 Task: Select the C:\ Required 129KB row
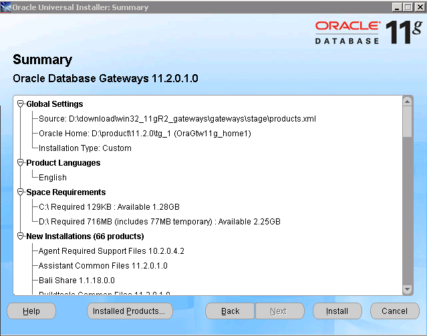click(x=109, y=207)
